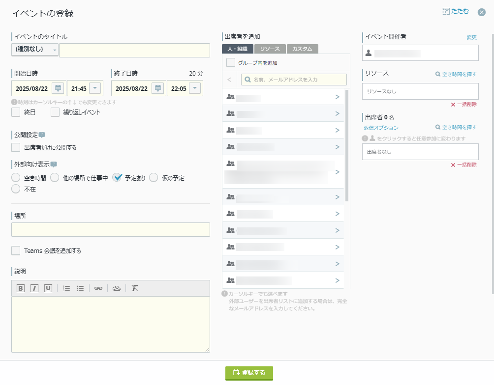
Task: Check 出席者だけに公開する option
Action: pos(16,147)
